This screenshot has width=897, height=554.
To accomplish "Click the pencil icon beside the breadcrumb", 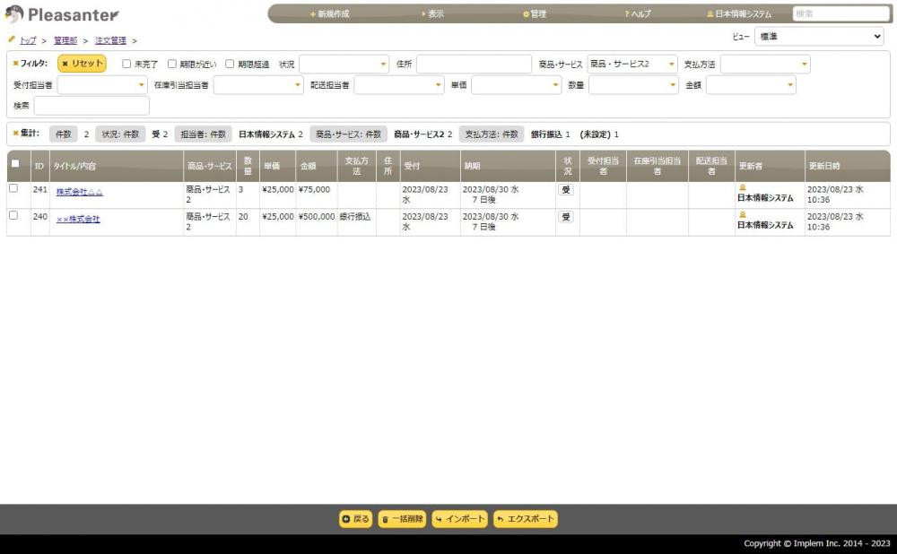I will coord(12,39).
